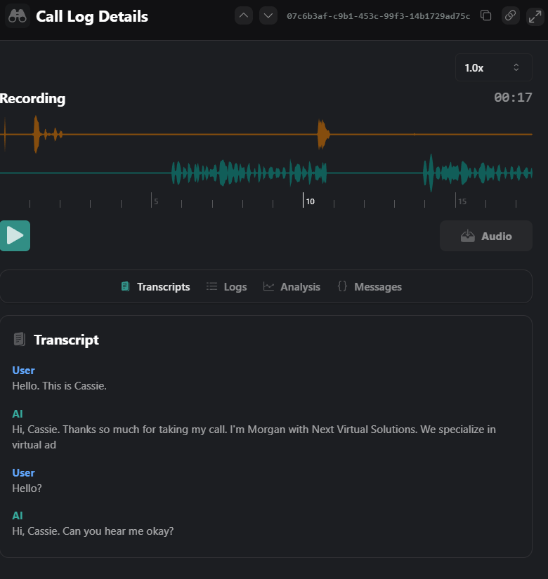Viewport: 548px width, 579px height.
Task: Click the 5 second timeline marker
Action: (156, 201)
